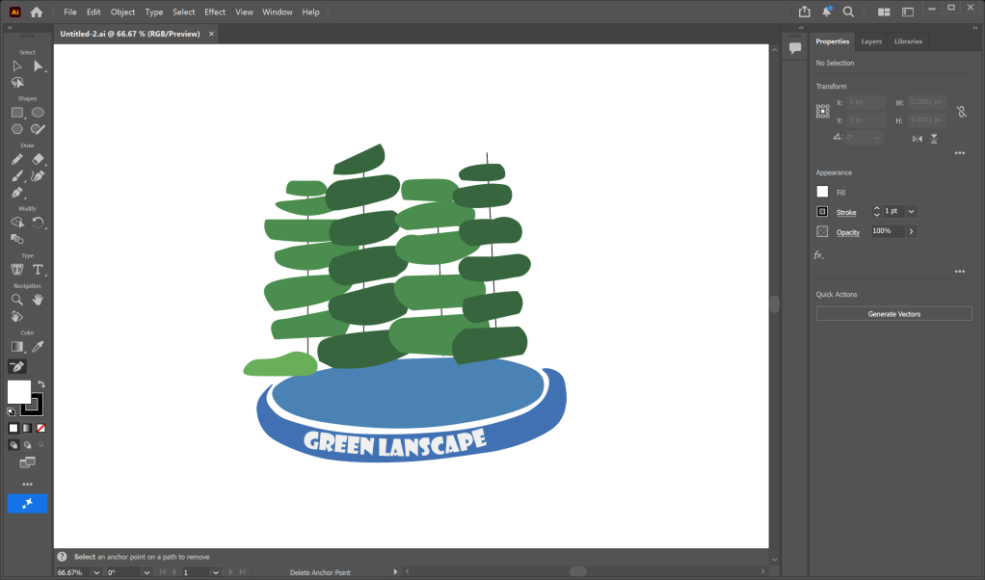Open the stroke weight dropdown
The width and height of the screenshot is (985, 580).
click(912, 211)
